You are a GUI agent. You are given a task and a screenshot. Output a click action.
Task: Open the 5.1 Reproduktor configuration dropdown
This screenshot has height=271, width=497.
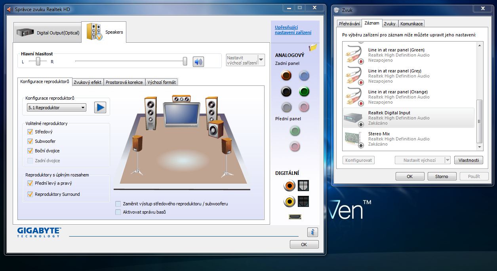click(x=57, y=108)
